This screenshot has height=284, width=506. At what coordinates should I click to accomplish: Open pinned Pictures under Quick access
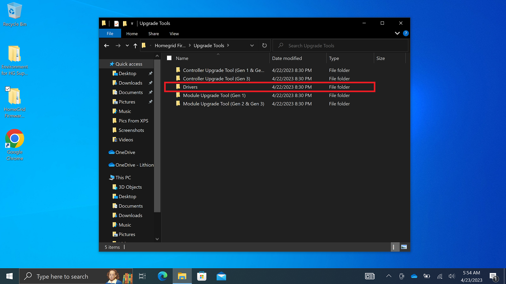[x=127, y=102]
